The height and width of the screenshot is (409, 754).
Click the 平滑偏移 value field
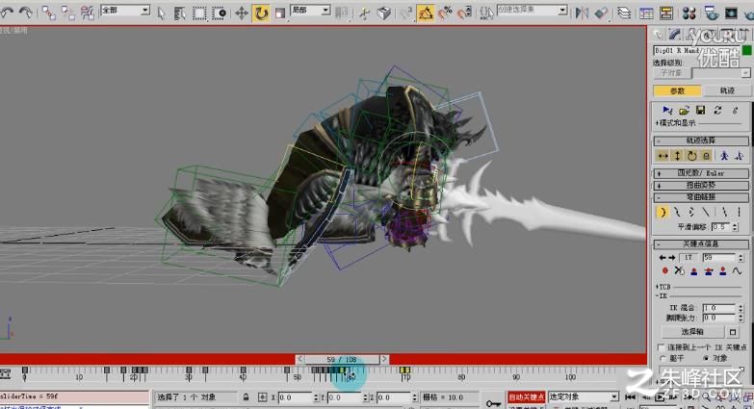point(721,227)
